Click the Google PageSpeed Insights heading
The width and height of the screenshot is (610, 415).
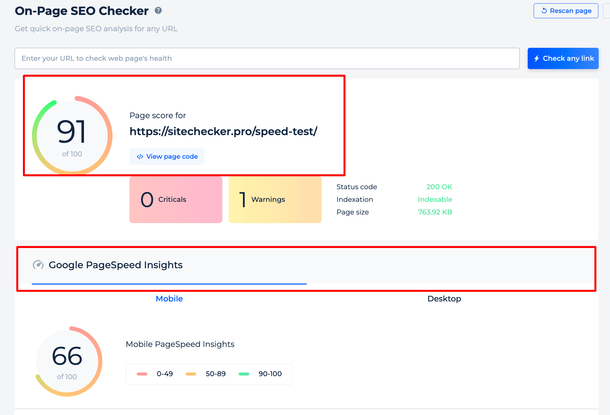click(115, 265)
